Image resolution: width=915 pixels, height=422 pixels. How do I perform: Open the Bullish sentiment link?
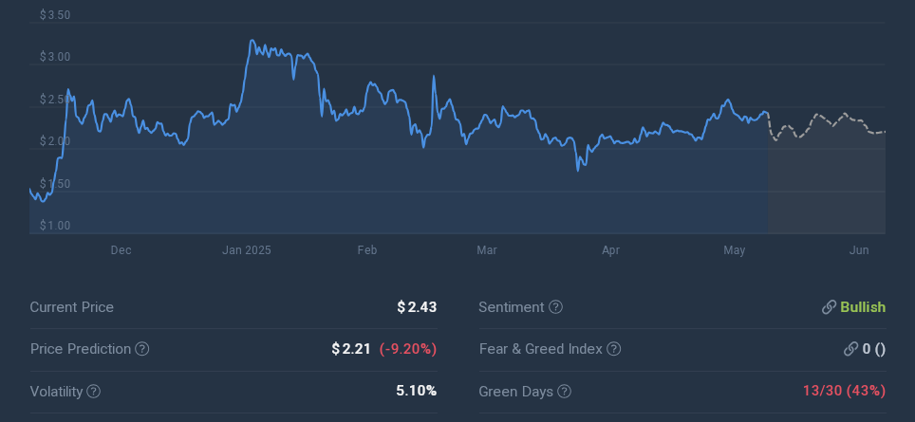pyautogui.click(x=862, y=307)
